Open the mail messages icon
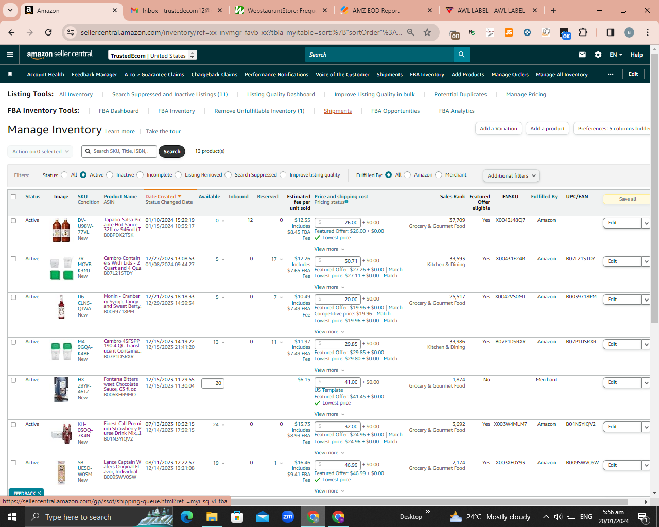Image resolution: width=659 pixels, height=527 pixels. pyautogui.click(x=582, y=55)
